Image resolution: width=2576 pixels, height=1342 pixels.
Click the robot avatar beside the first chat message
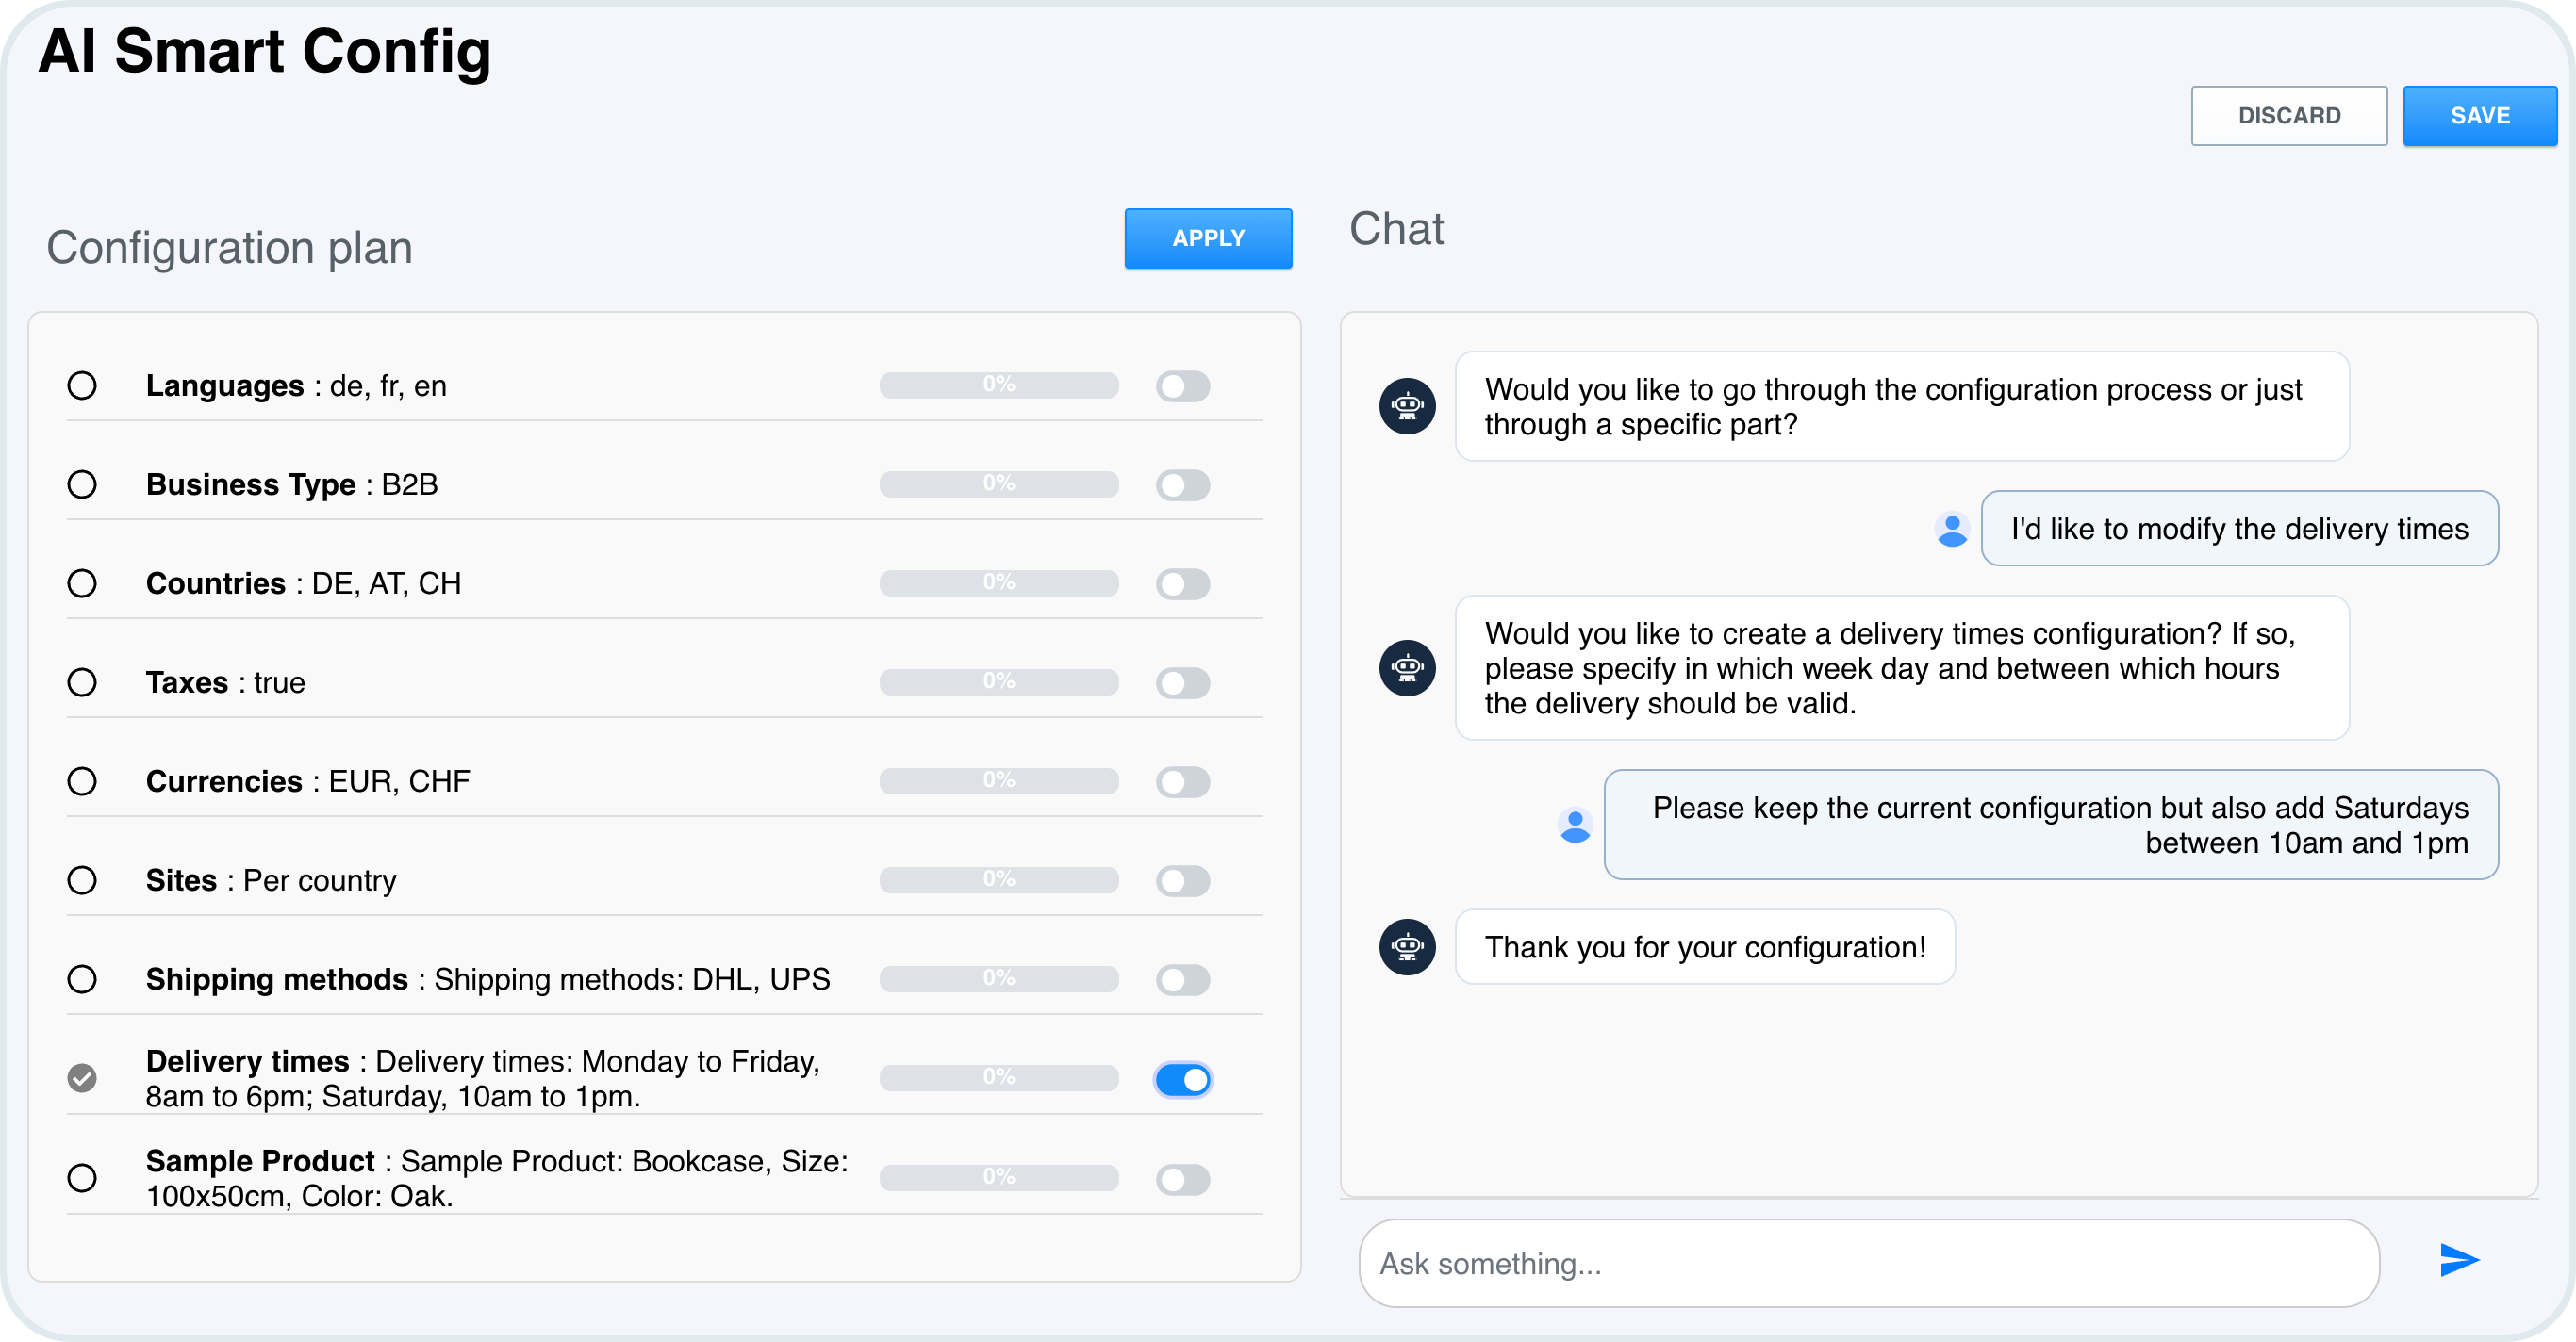point(1406,405)
